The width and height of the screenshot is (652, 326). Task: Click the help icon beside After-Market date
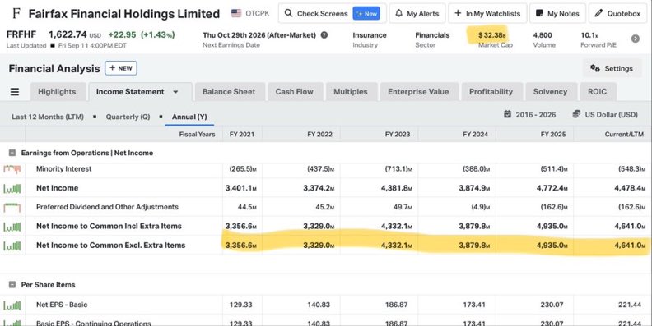[x=324, y=35]
